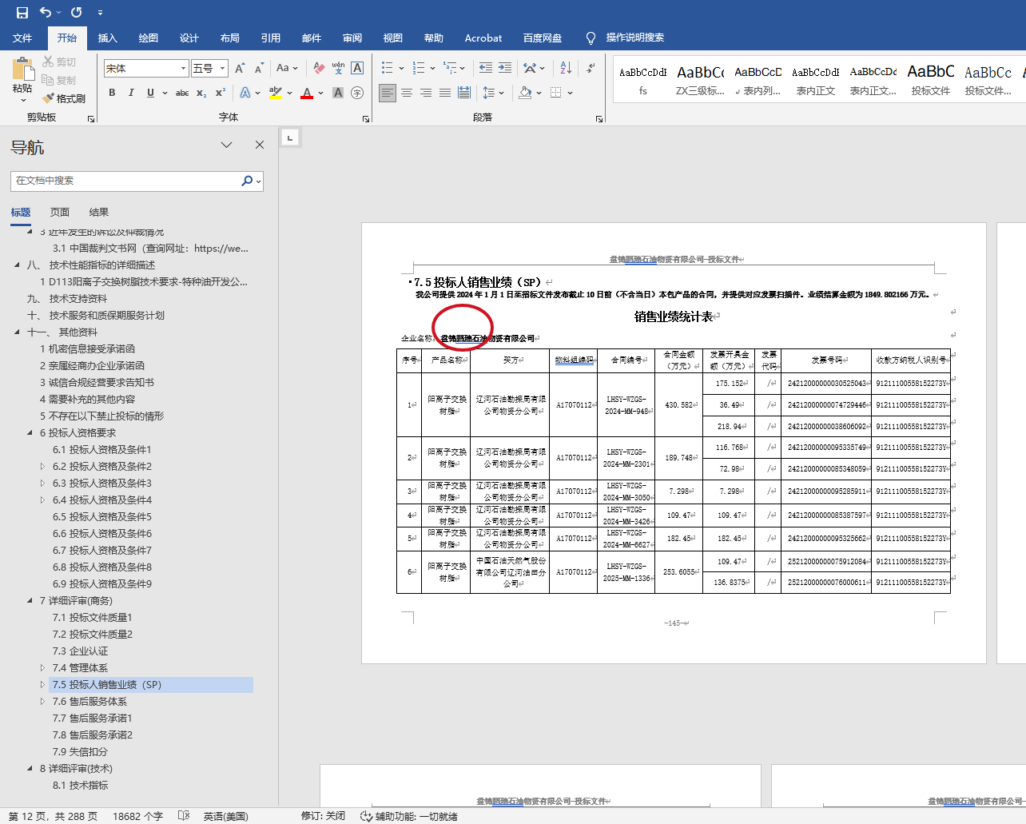Apply the 投标文件 heading style

[930, 81]
